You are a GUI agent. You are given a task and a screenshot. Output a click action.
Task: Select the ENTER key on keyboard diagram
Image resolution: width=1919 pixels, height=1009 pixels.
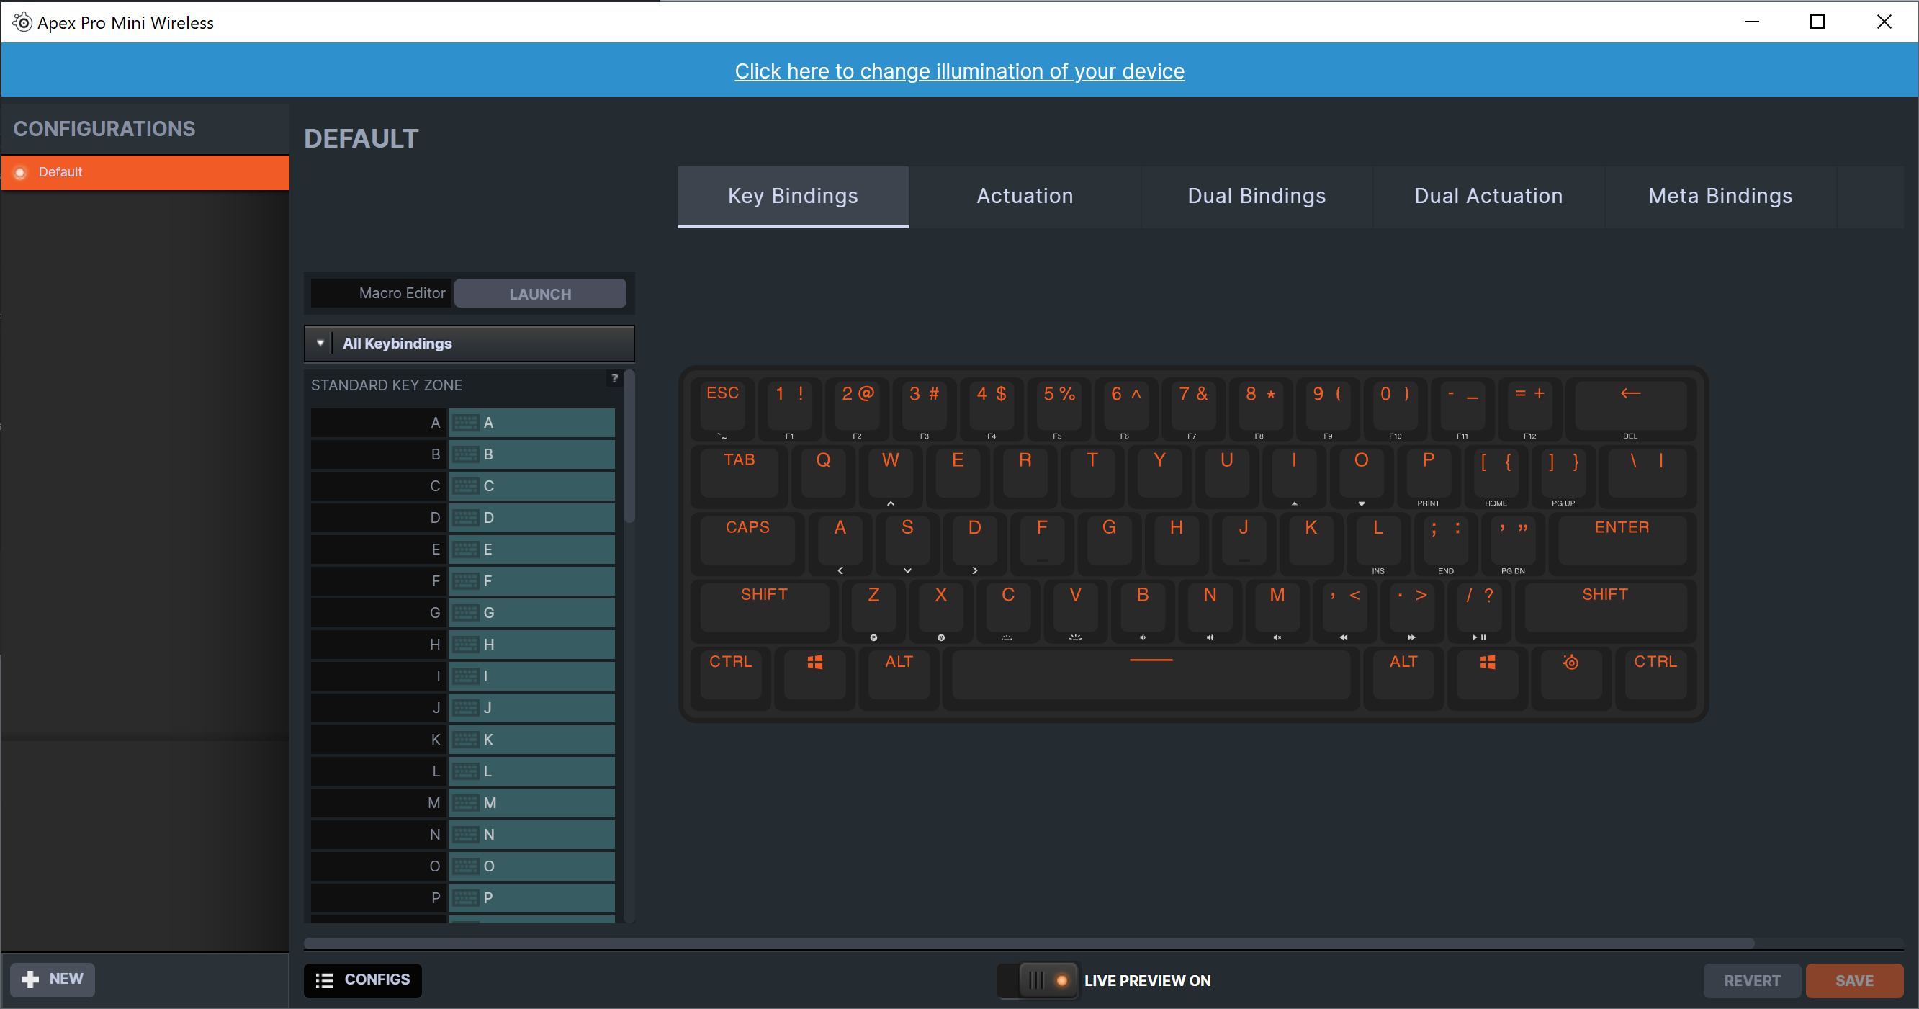coord(1622,542)
